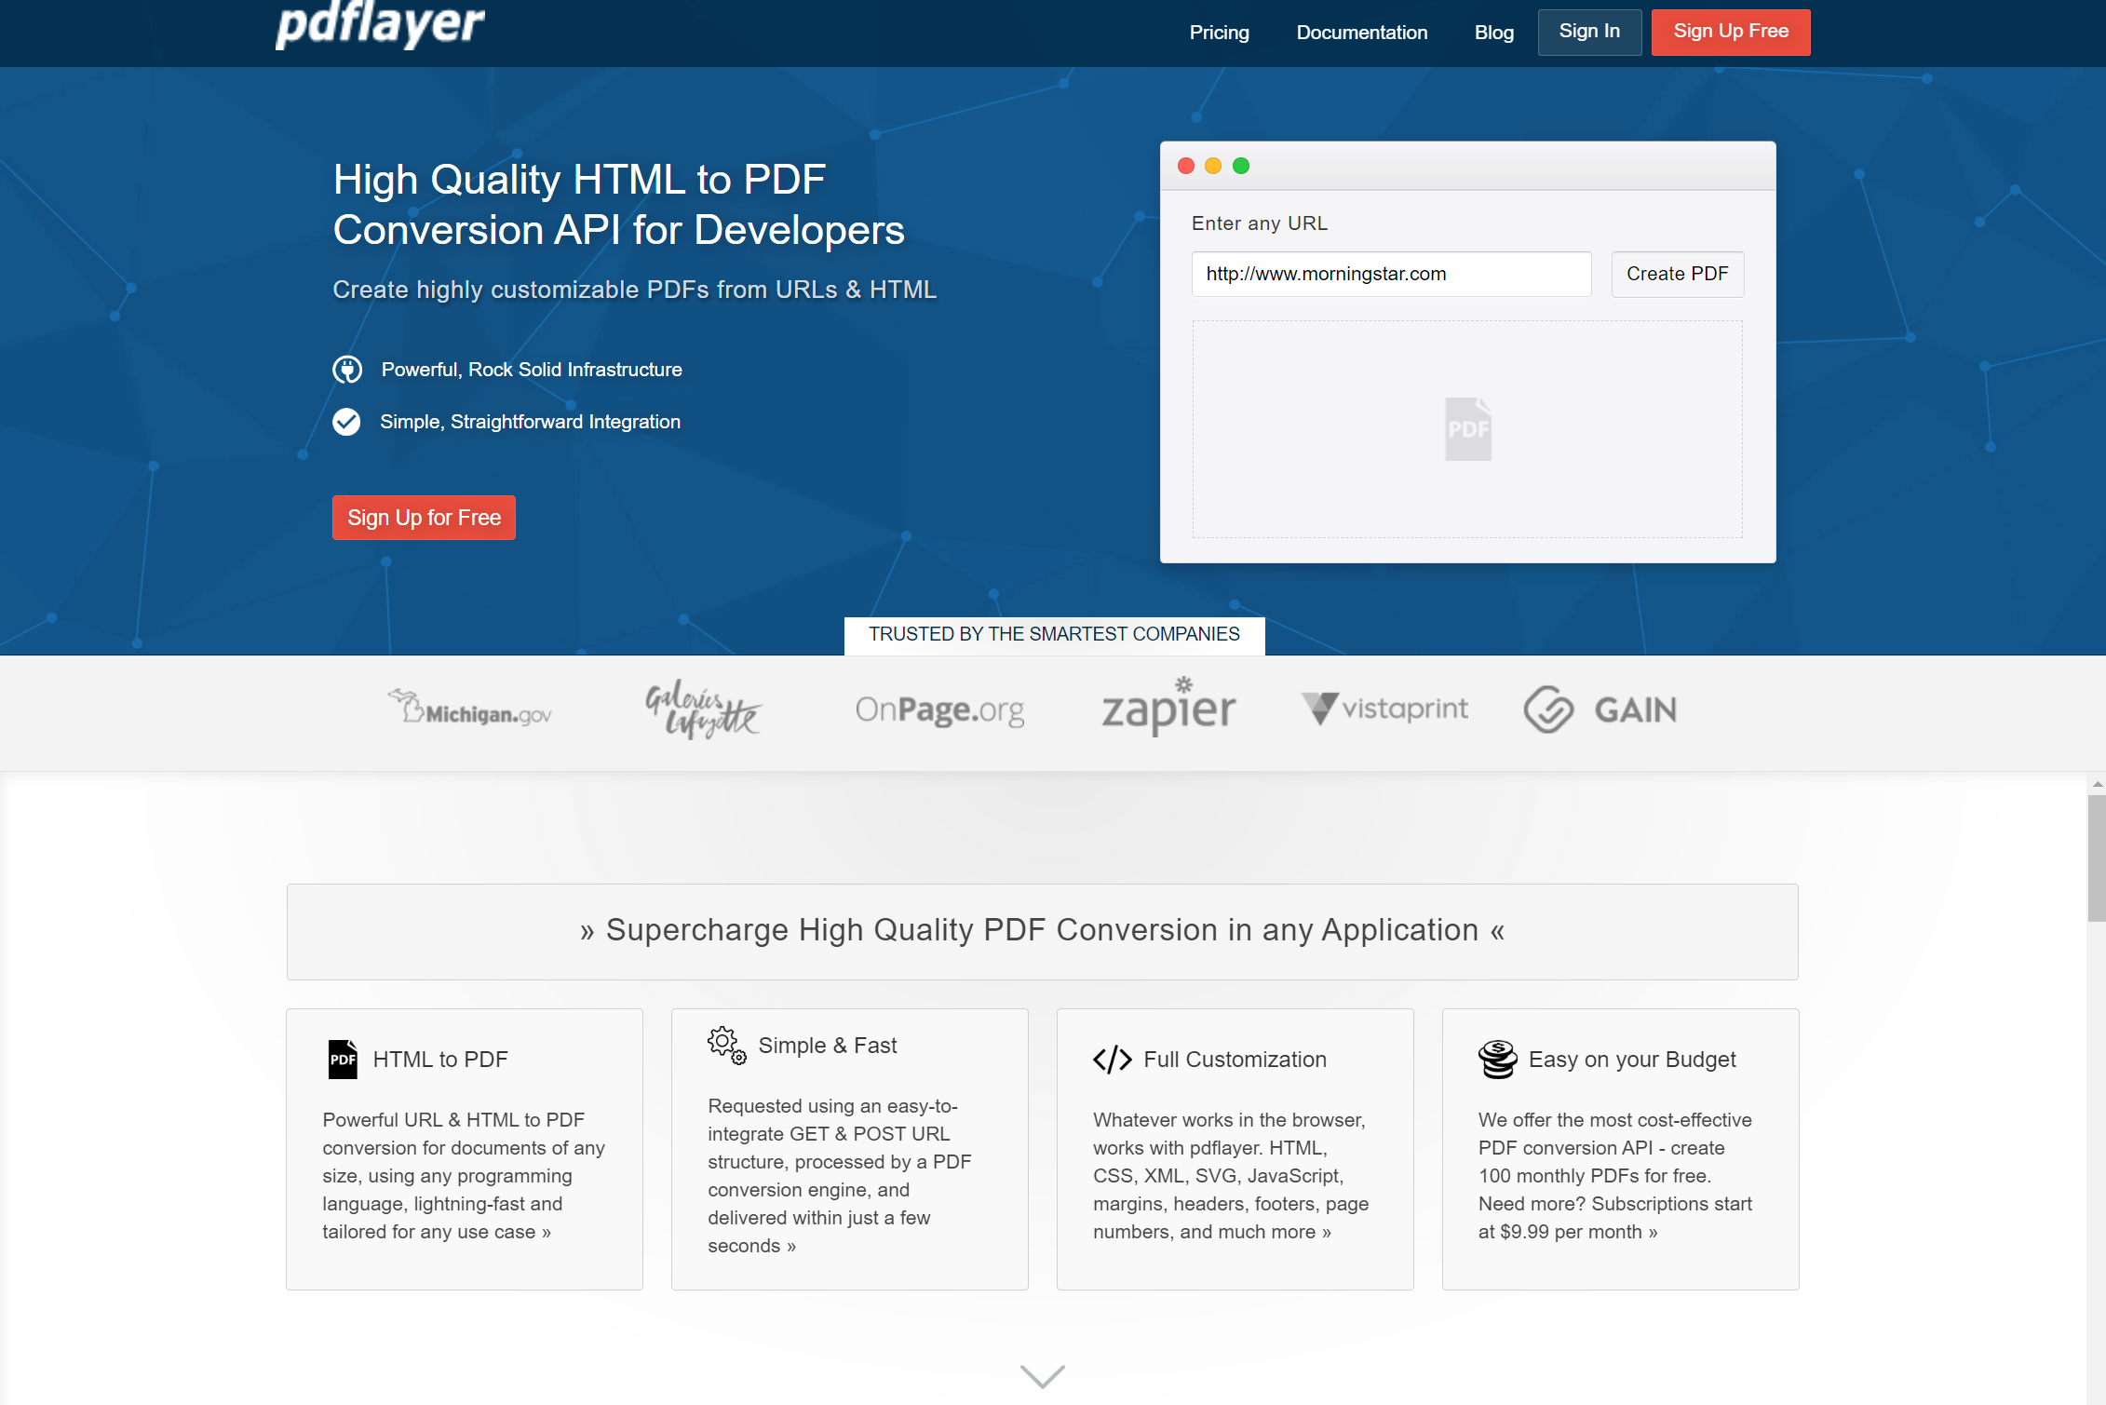Open the Simple & Fast card heading
This screenshot has width=2106, height=1405.
click(828, 1046)
